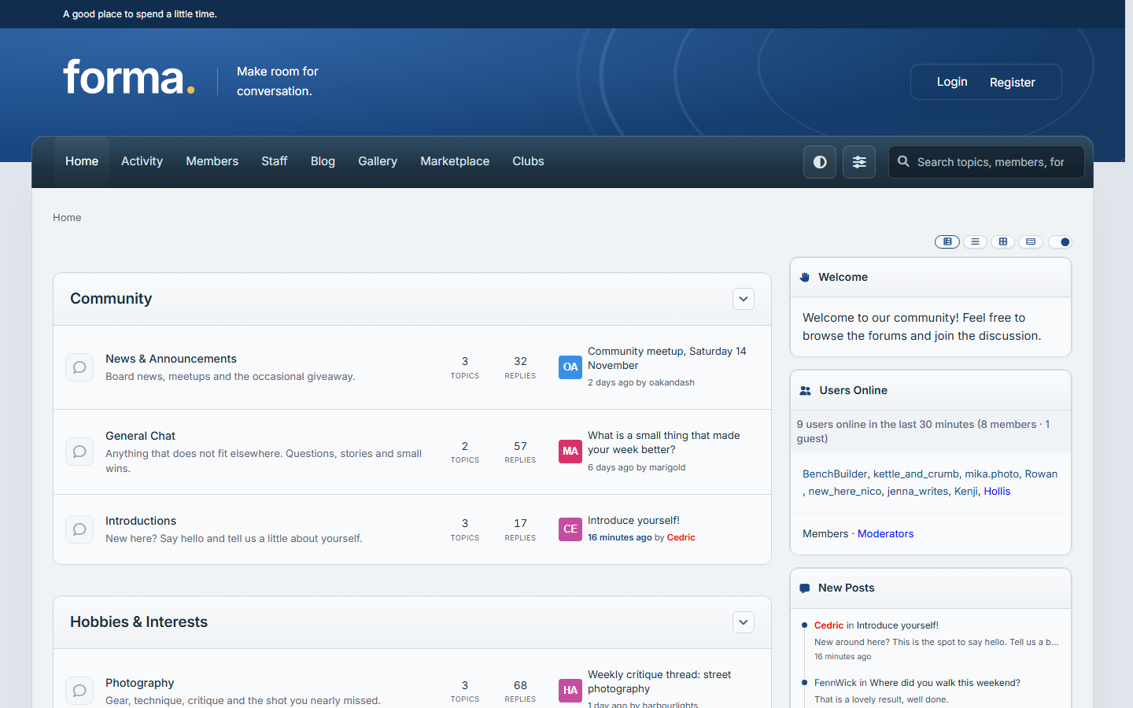Toggle the switch next to the layout buttons
The height and width of the screenshot is (708, 1133).
[1060, 242]
